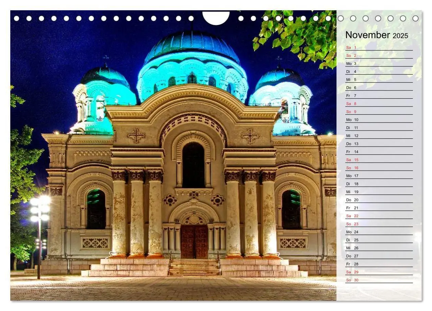The height and width of the screenshot is (311, 432).
Task: Select the Di 25 calendar row
Action: click(379, 240)
